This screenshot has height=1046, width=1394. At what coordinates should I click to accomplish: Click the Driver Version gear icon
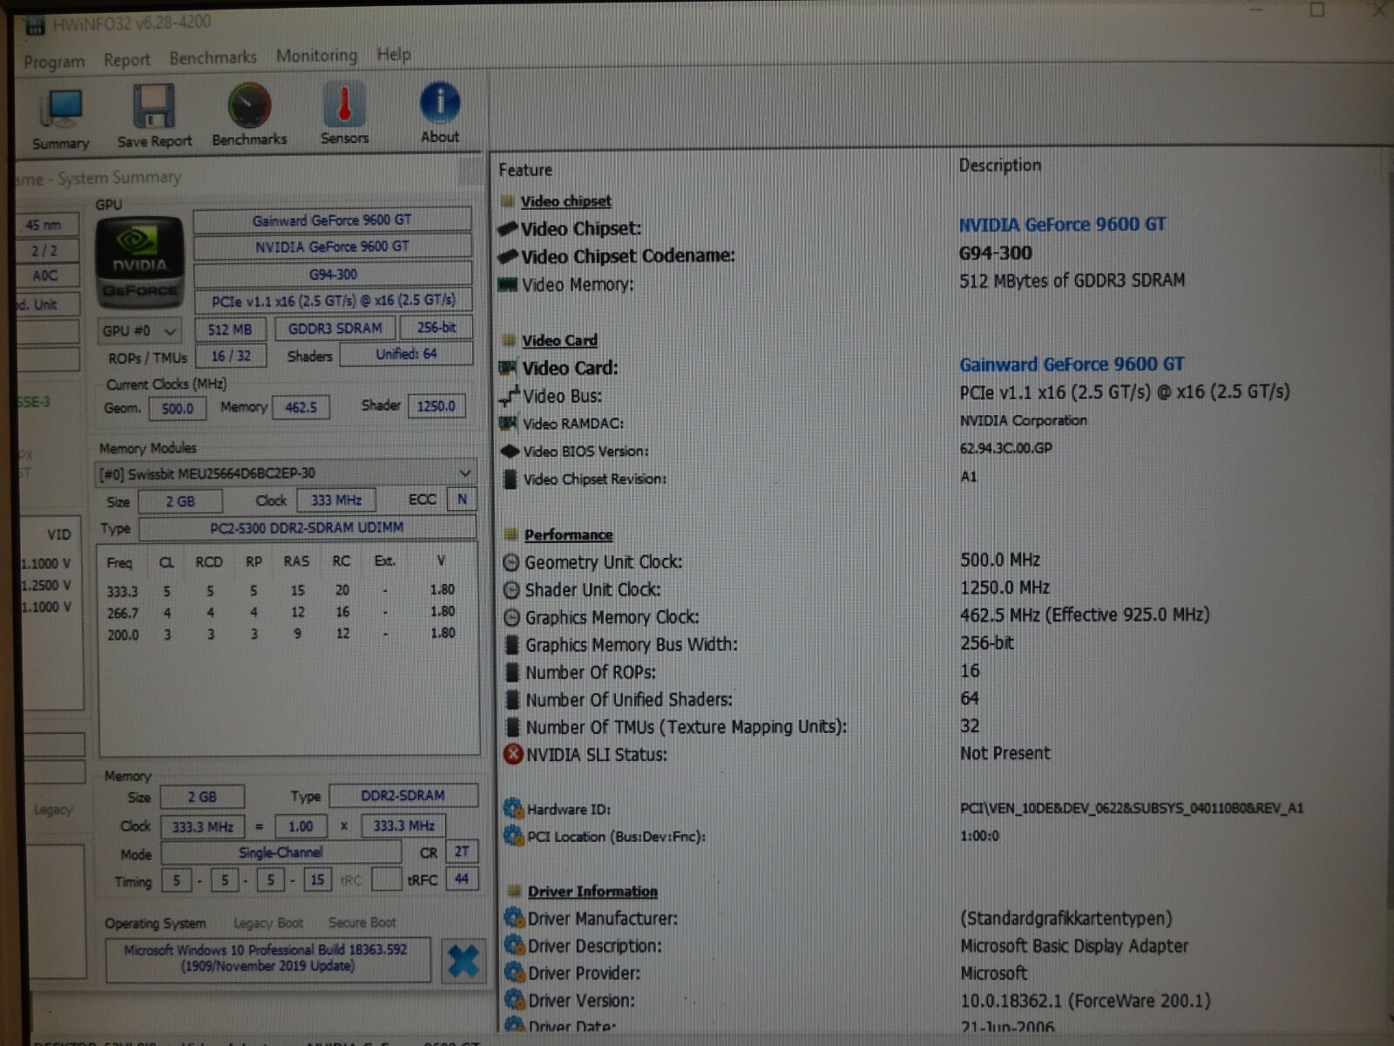[515, 1000]
